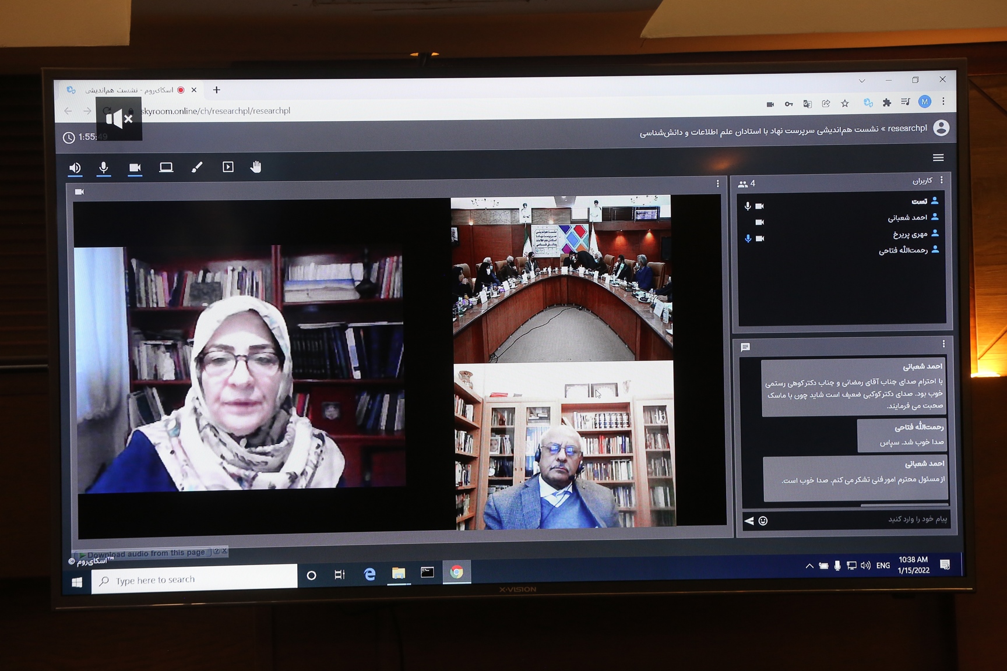Raise hand using the hand icon
The width and height of the screenshot is (1007, 671).
[256, 167]
